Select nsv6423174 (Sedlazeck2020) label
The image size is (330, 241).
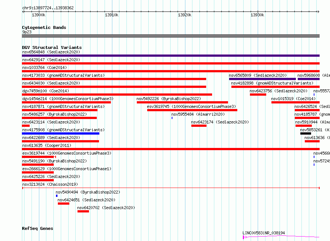220,122
